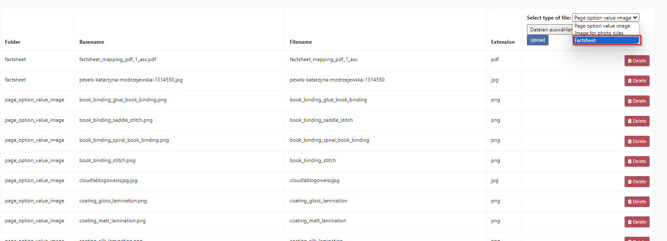Click Dateien auswählen file chooser button

[x=550, y=29]
